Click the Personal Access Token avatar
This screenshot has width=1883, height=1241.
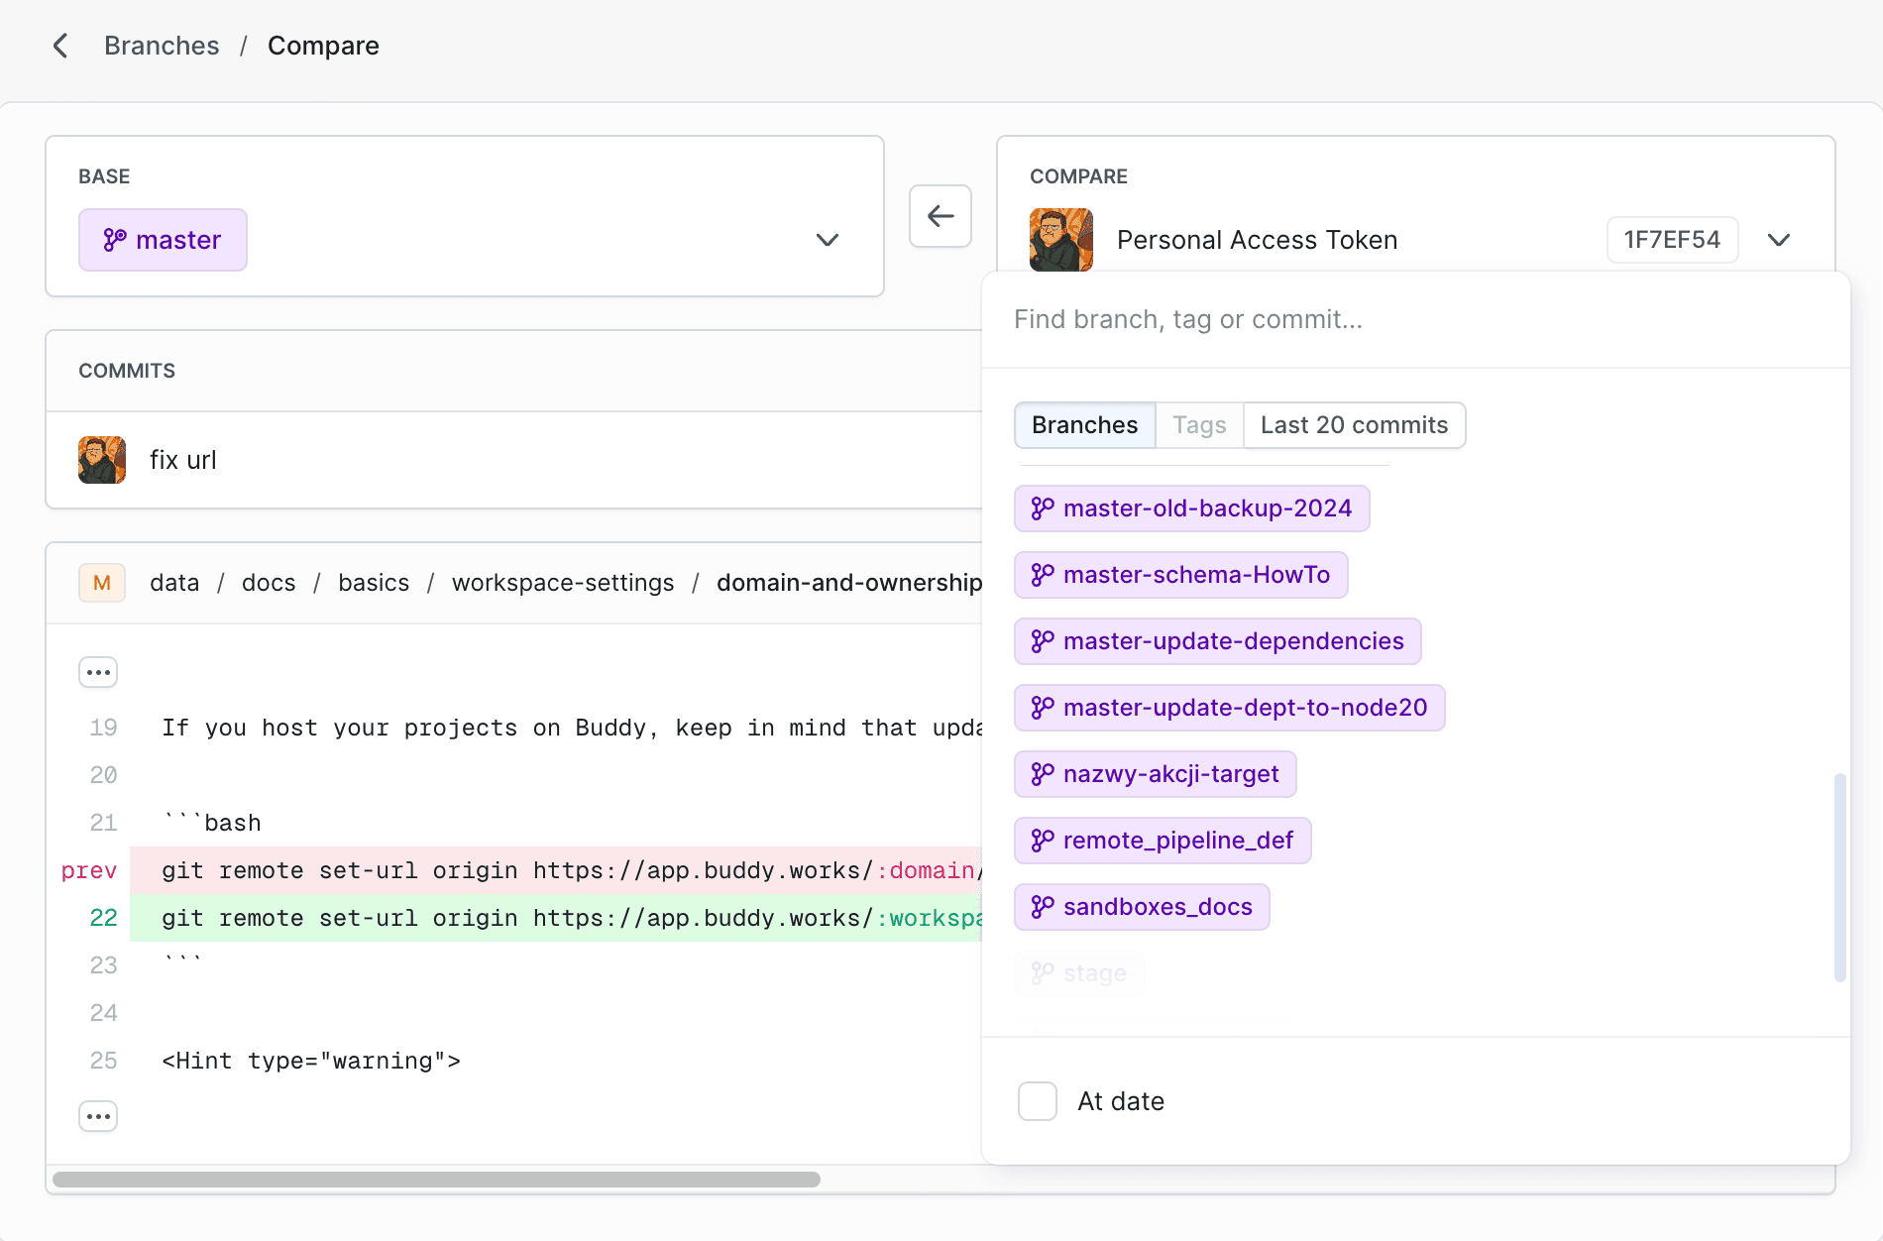tap(1061, 240)
